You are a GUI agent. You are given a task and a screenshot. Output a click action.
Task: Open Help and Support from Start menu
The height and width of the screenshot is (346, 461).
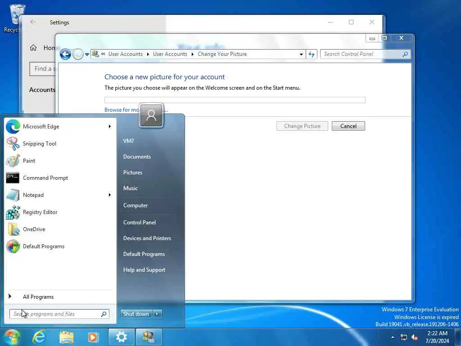(144, 270)
